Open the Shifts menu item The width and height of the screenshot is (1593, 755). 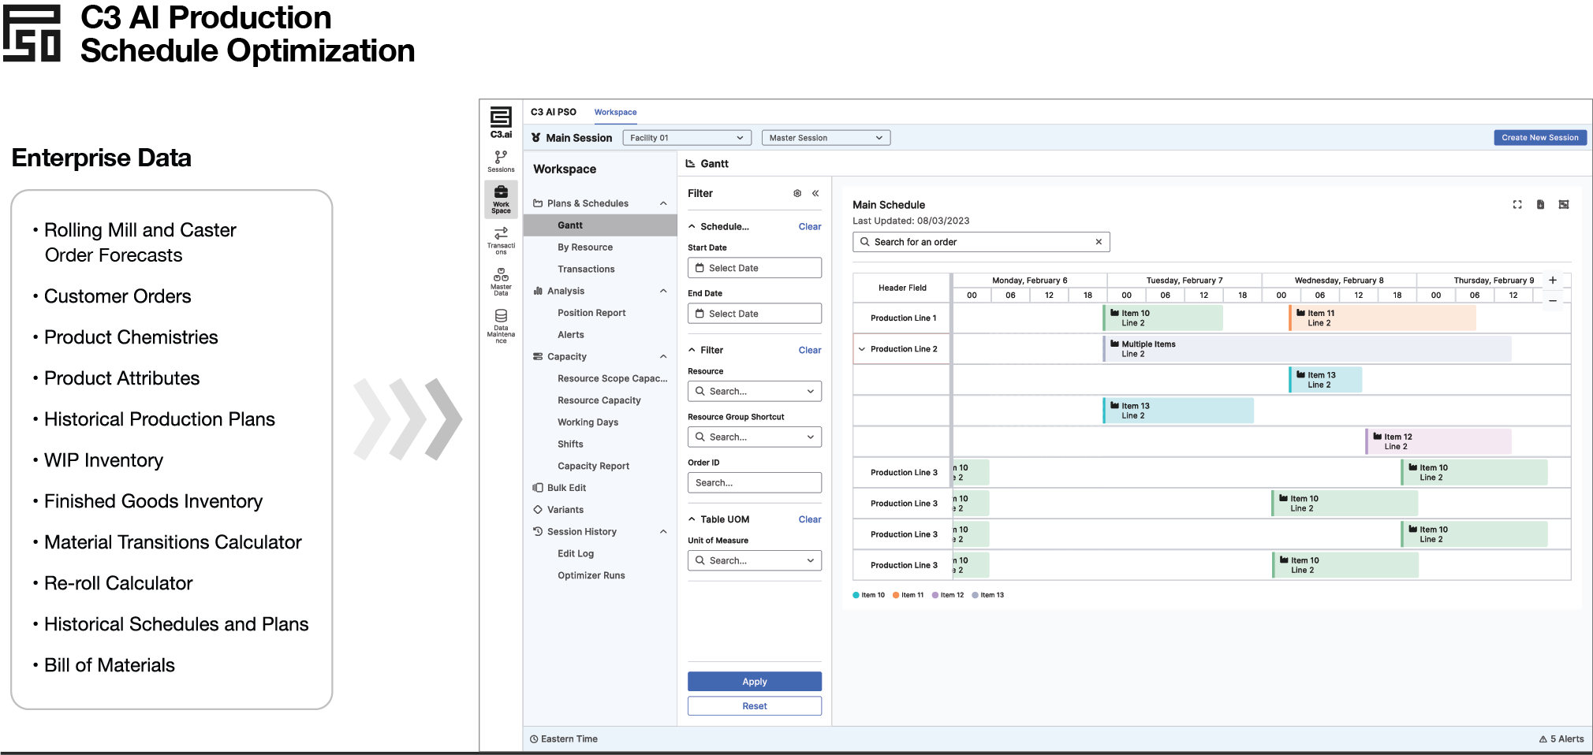[570, 444]
